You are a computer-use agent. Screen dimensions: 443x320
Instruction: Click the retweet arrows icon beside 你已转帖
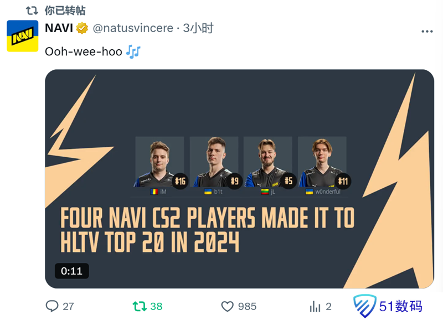[32, 11]
